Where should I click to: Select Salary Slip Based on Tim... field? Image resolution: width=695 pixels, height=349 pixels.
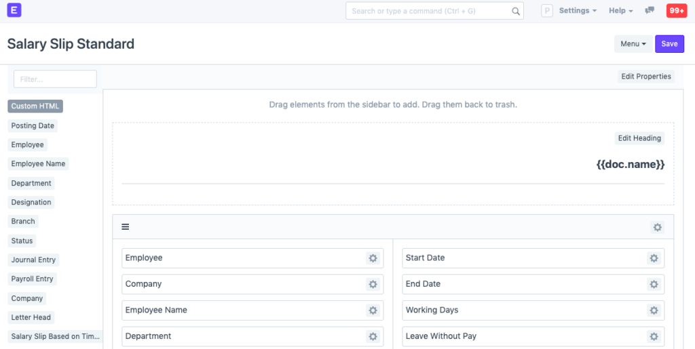coord(56,336)
